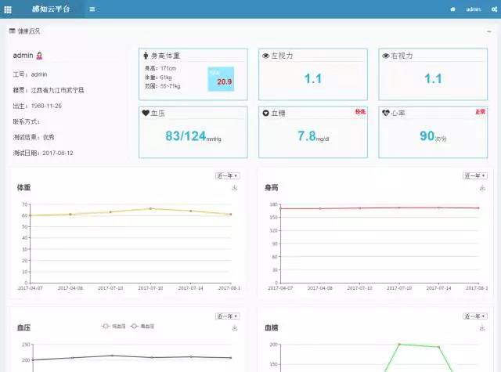
Task: Download the 身高 chart image
Action: 482,188
